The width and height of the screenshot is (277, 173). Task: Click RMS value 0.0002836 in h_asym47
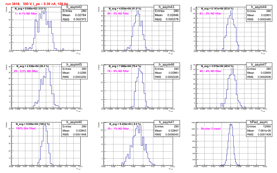(264, 77)
